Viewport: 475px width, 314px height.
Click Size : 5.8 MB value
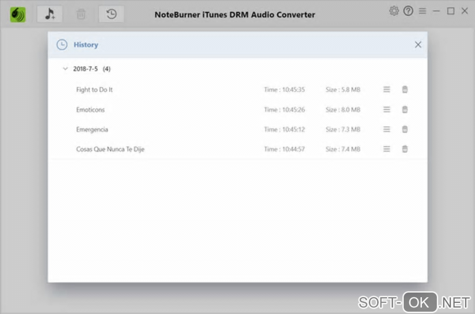(x=343, y=89)
